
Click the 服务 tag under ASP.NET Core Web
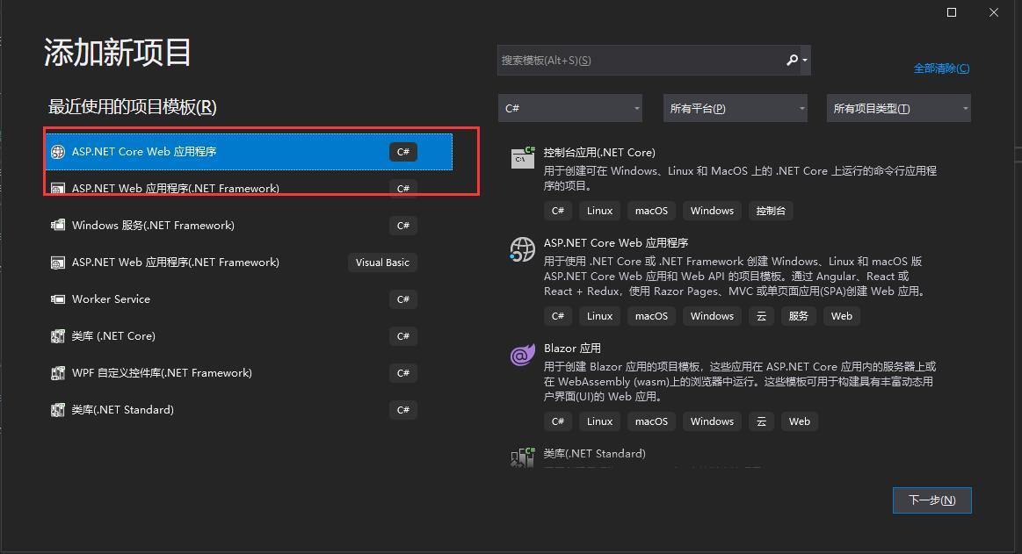click(x=799, y=316)
